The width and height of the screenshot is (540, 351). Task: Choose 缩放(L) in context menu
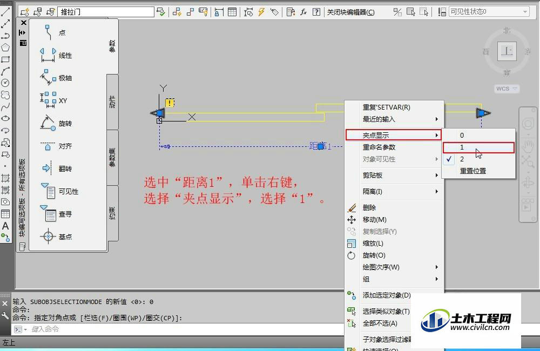tap(395, 243)
